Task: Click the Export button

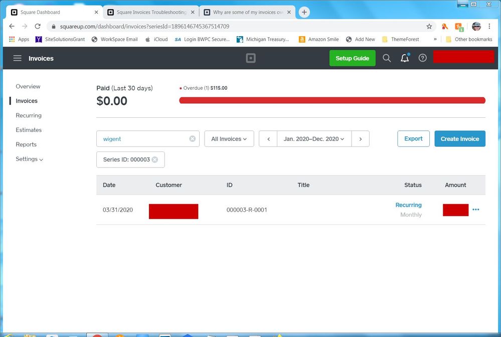Action: (413, 139)
